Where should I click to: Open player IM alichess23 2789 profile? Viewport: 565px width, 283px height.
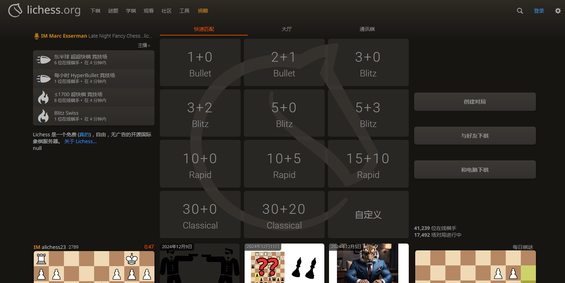pyautogui.click(x=56, y=247)
